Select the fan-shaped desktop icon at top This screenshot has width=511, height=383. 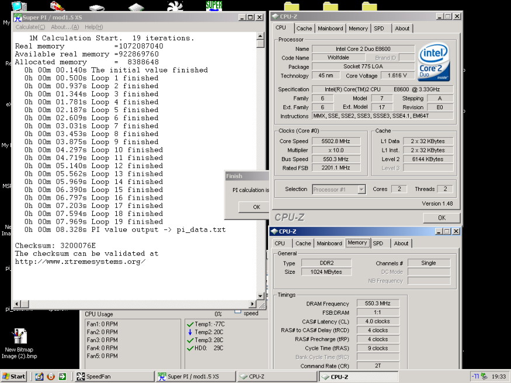tap(175, 6)
